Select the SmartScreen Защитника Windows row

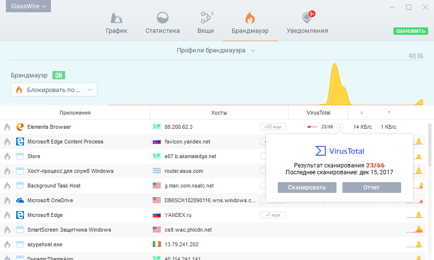click(213, 230)
